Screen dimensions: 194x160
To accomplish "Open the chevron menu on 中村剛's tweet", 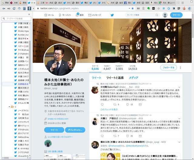I will (179, 87).
